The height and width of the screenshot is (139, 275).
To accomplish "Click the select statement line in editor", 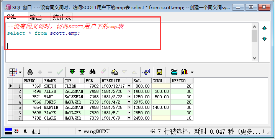I will 44,33.
